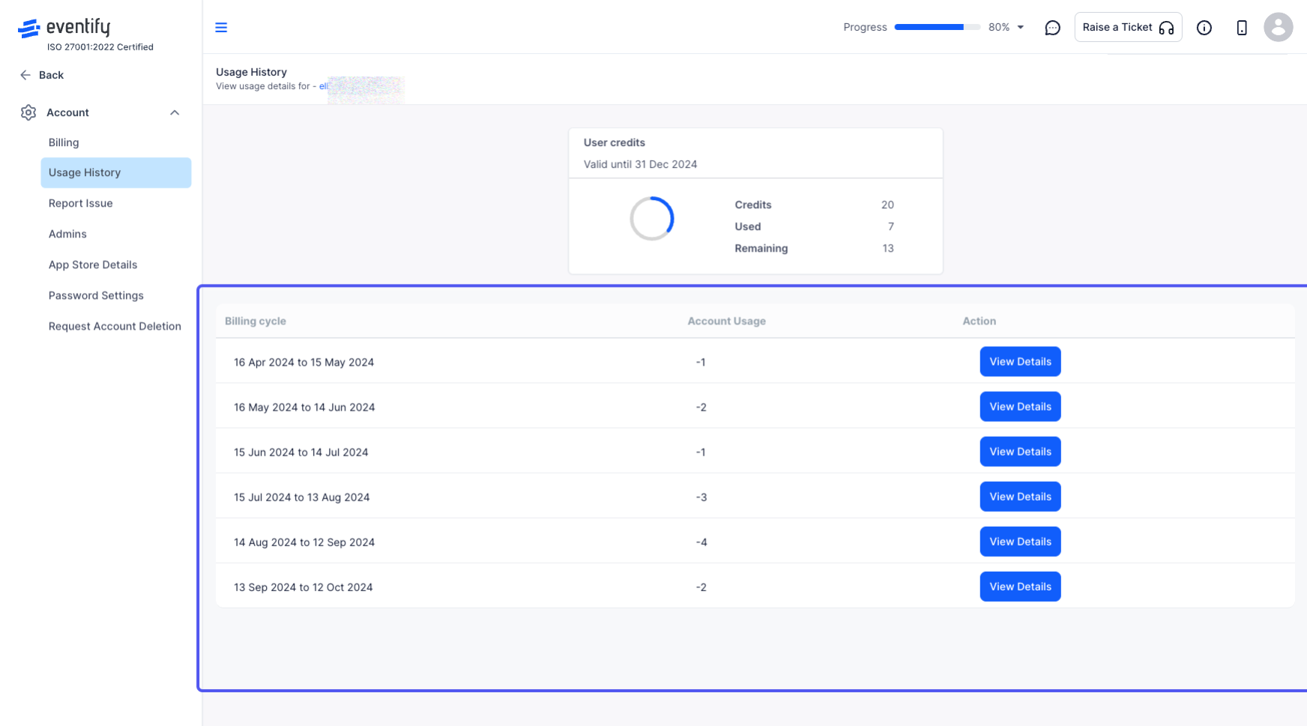Click the progress bar at top

[937, 27]
